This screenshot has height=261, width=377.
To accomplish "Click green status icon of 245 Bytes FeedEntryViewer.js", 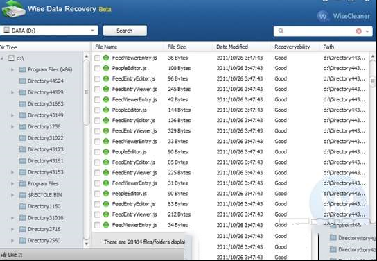I will click(x=106, y=89).
